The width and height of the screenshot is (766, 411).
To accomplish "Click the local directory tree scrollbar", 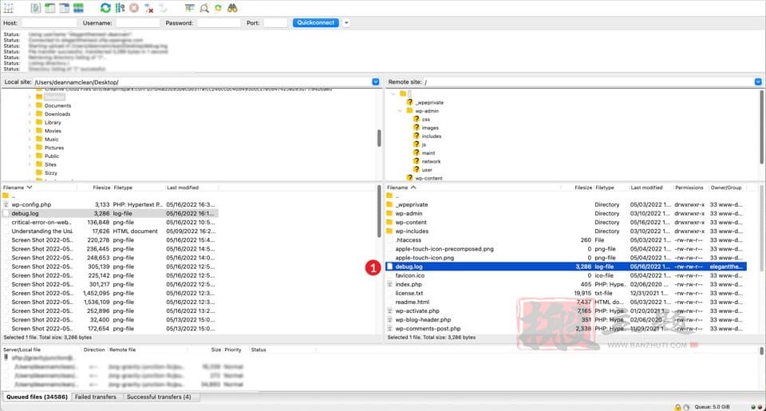I will pyautogui.click(x=379, y=138).
